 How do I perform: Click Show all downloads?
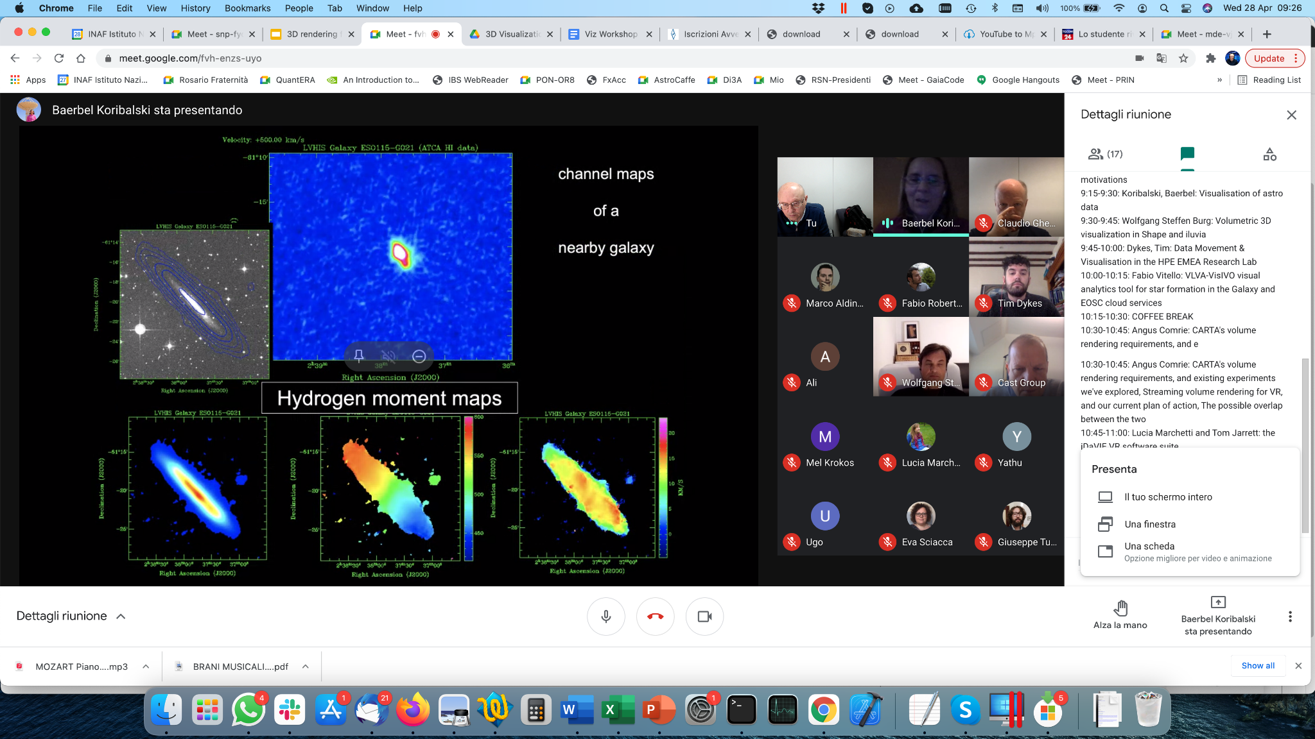click(1258, 666)
